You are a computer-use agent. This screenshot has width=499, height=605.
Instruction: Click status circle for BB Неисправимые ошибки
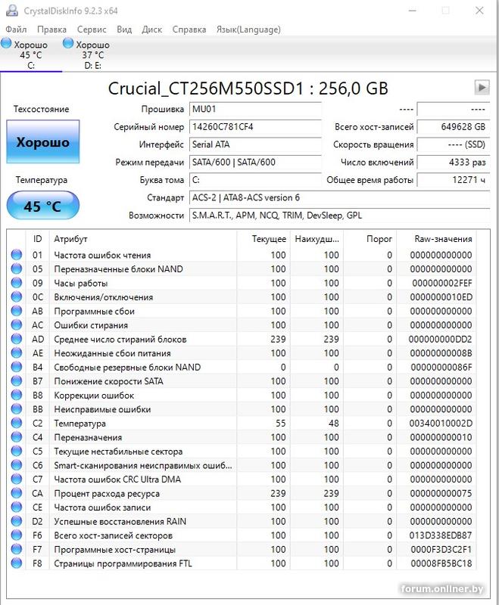(17, 409)
